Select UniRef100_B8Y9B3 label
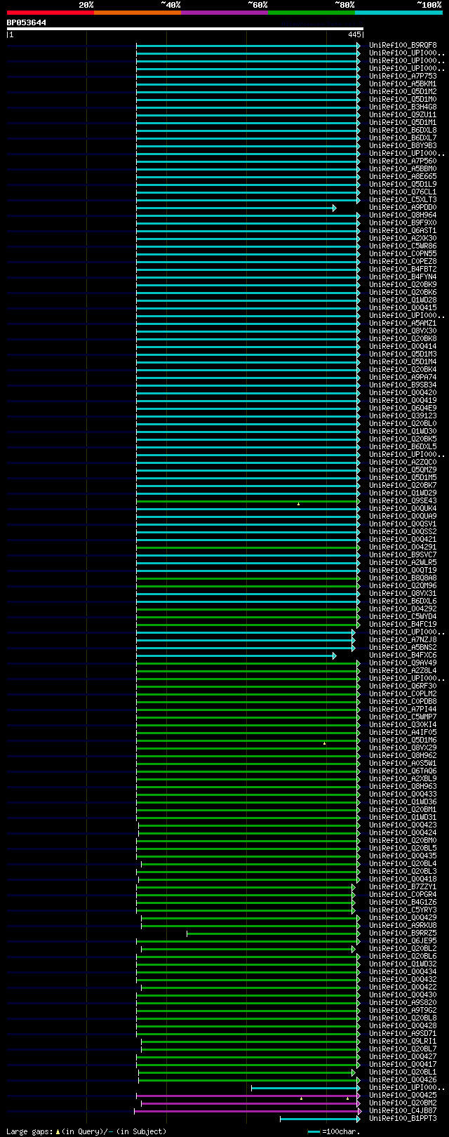The width and height of the screenshot is (449, 1137). coord(403,145)
